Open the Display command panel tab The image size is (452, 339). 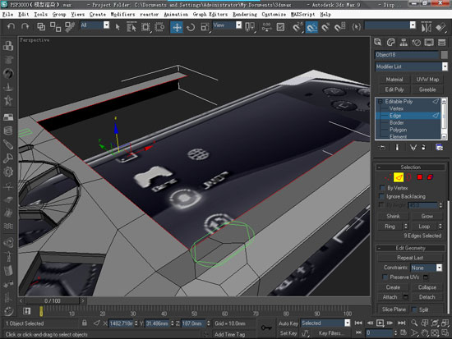[x=429, y=43]
